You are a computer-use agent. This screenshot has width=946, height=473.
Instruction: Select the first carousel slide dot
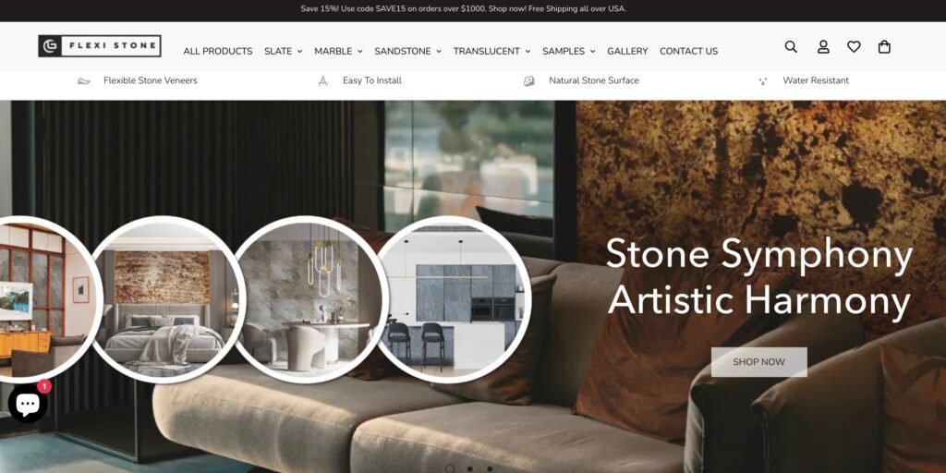click(x=450, y=468)
